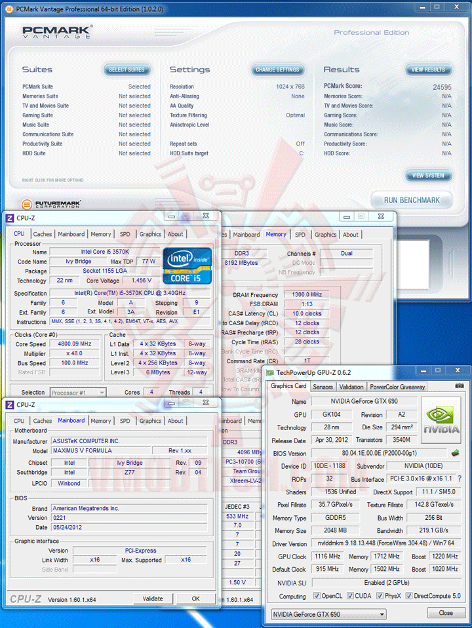This screenshot has width=472, height=628.
Task: Click the Close button in GPU-Z
Action: click(446, 613)
